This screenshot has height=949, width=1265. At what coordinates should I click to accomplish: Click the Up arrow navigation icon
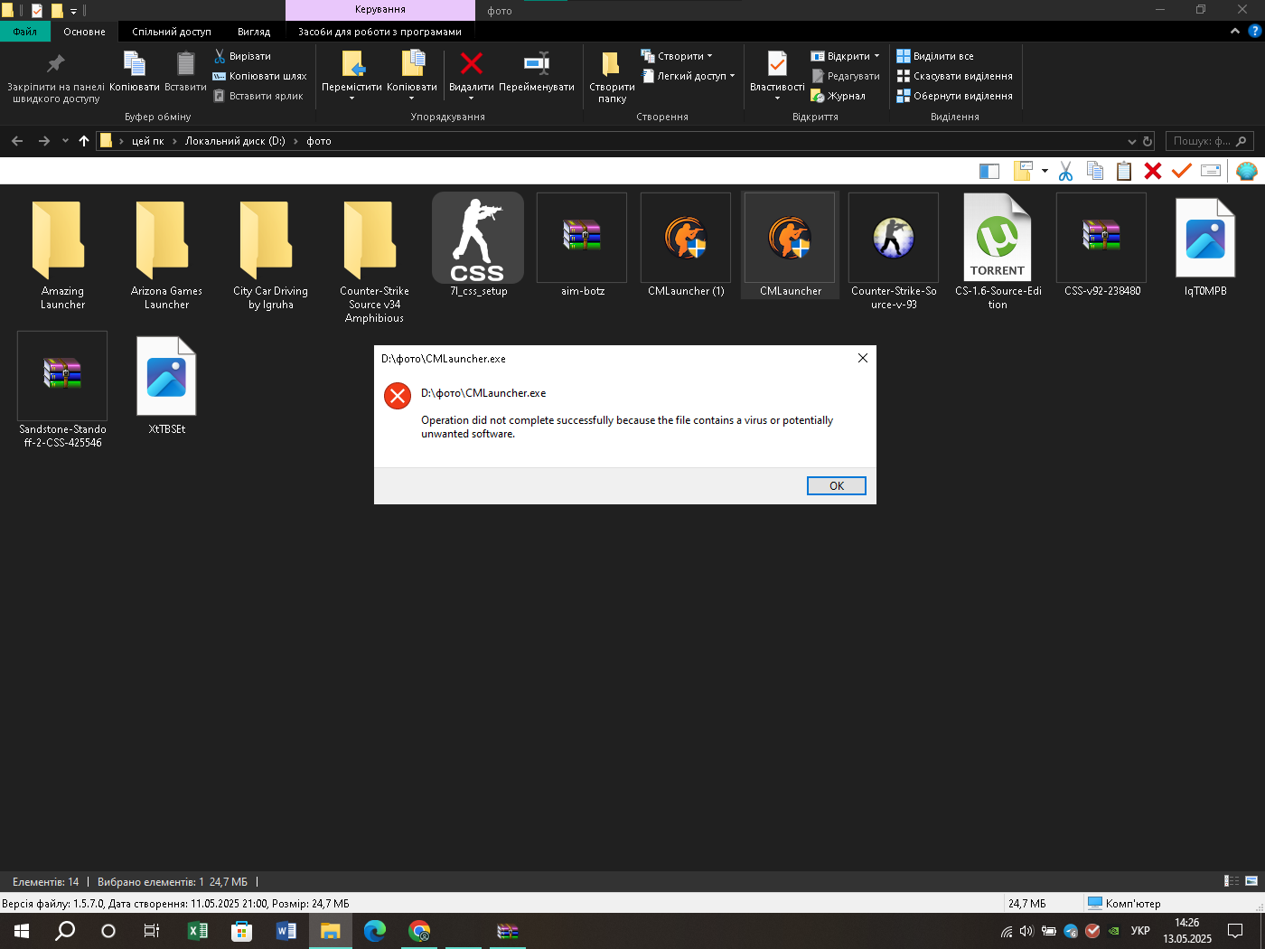[84, 141]
